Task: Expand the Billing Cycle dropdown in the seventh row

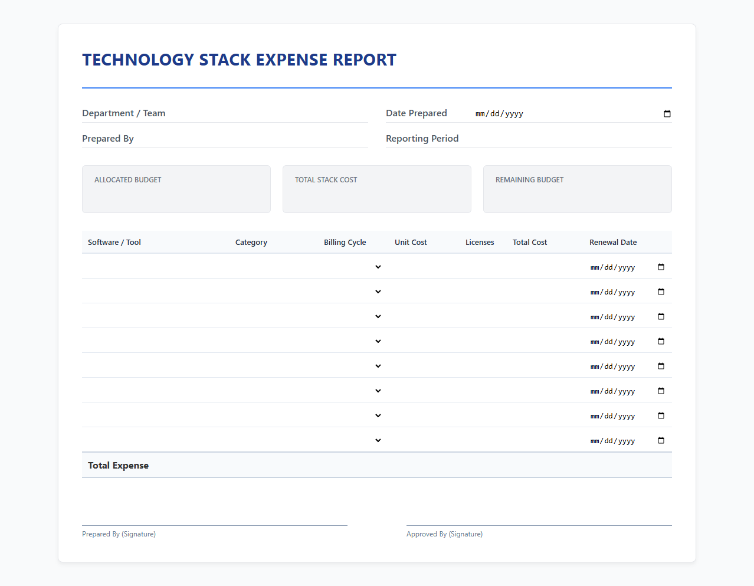Action: click(x=353, y=415)
